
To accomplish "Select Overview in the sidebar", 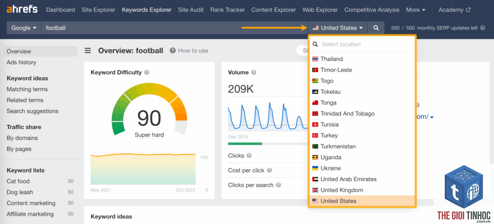I will point(41,51).
